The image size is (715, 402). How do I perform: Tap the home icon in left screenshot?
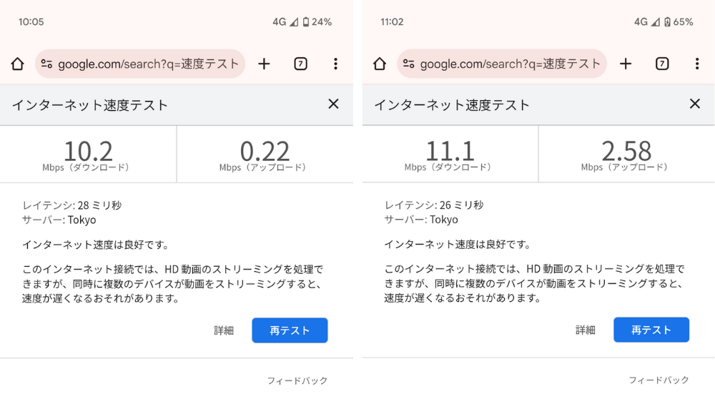coord(17,64)
